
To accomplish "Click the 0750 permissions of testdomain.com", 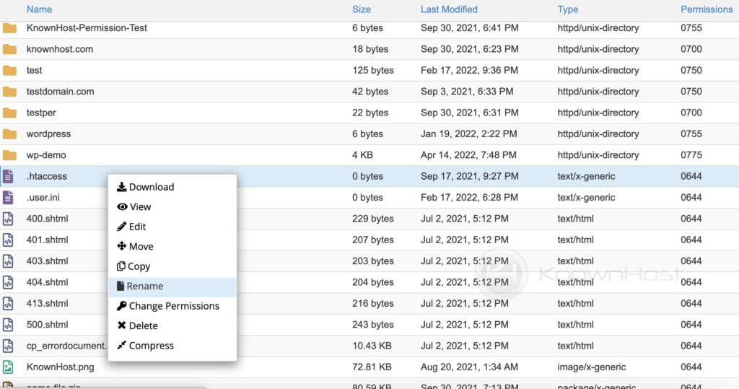I will click(x=691, y=92).
